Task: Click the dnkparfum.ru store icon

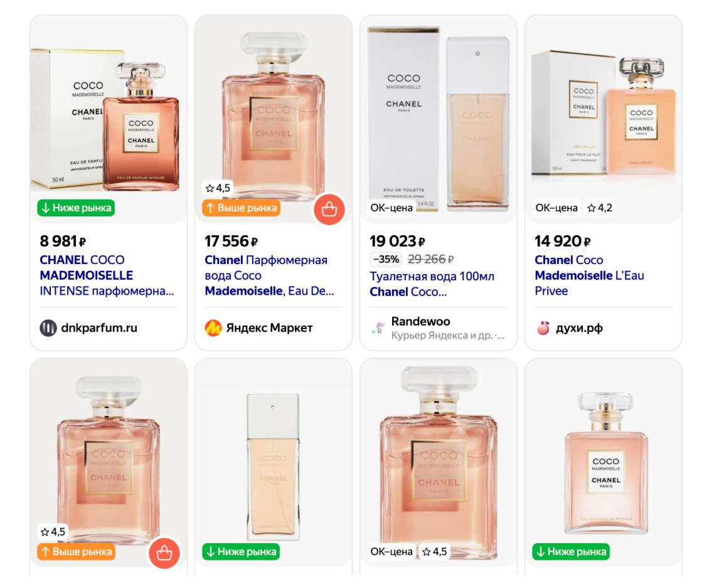Action: pyautogui.click(x=48, y=328)
